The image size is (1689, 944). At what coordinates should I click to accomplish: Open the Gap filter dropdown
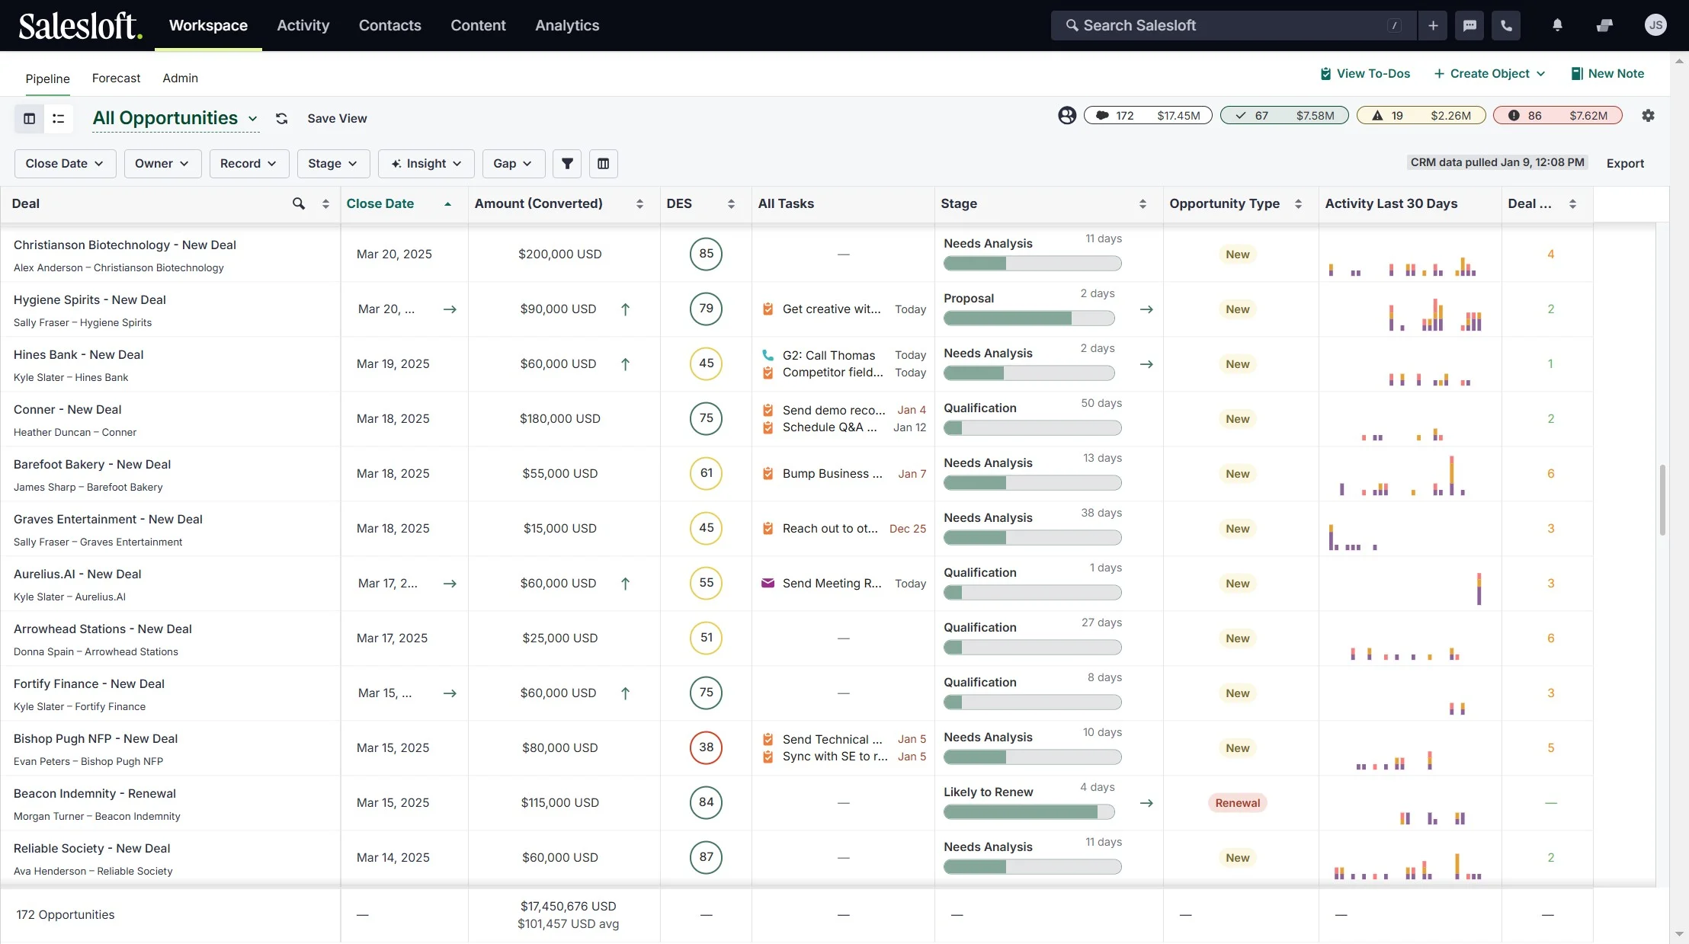pyautogui.click(x=513, y=163)
